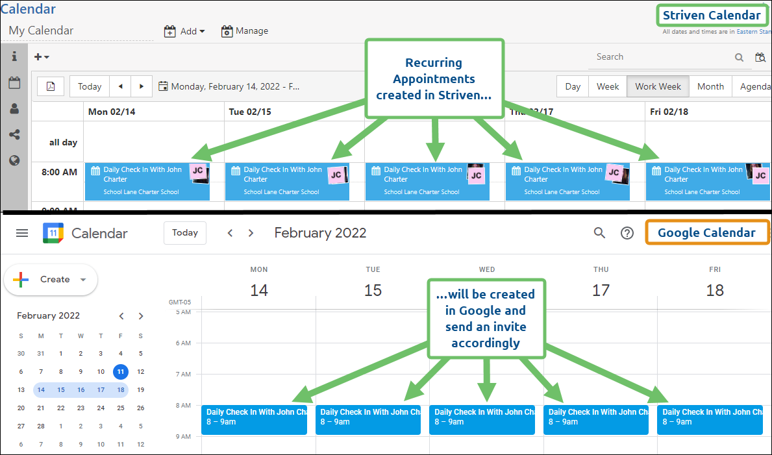Image resolution: width=772 pixels, height=455 pixels.
Task: Click the globe icon in Striven sidebar
Action: [x=14, y=160]
